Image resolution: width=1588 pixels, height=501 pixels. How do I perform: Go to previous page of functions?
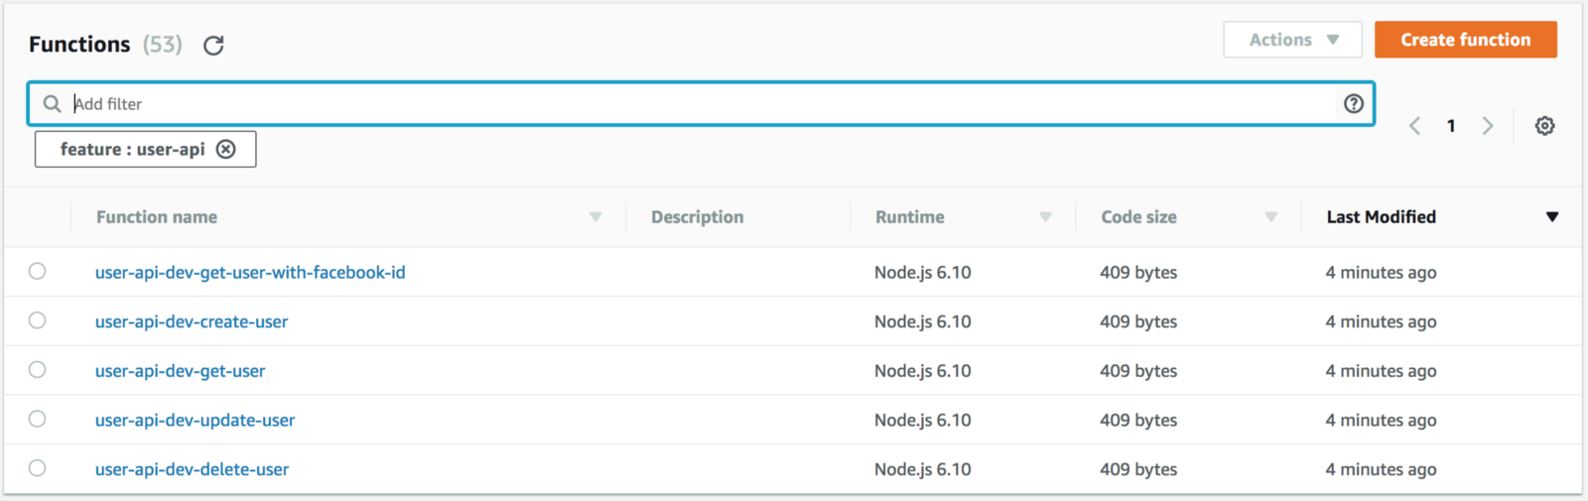pos(1414,126)
